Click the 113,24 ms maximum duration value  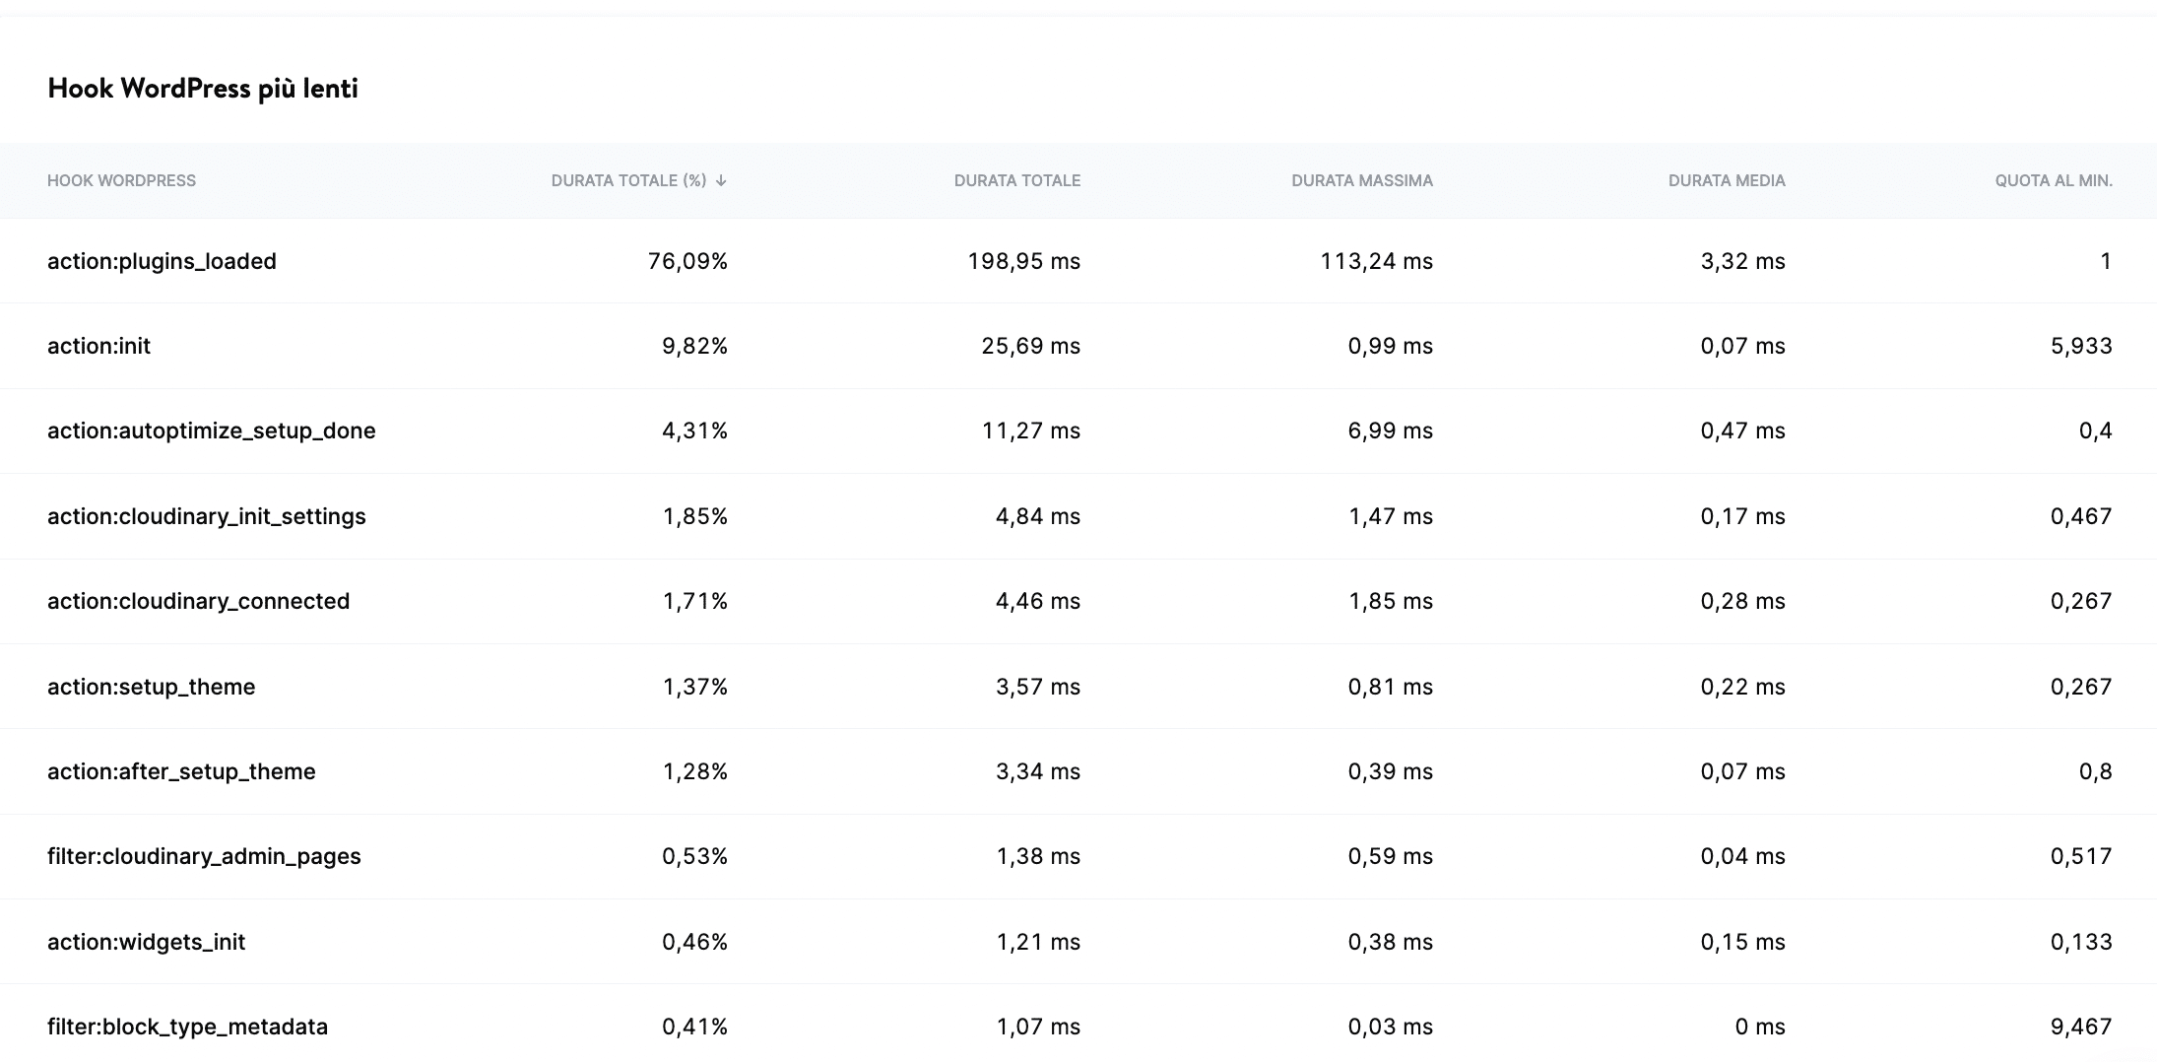(1378, 261)
